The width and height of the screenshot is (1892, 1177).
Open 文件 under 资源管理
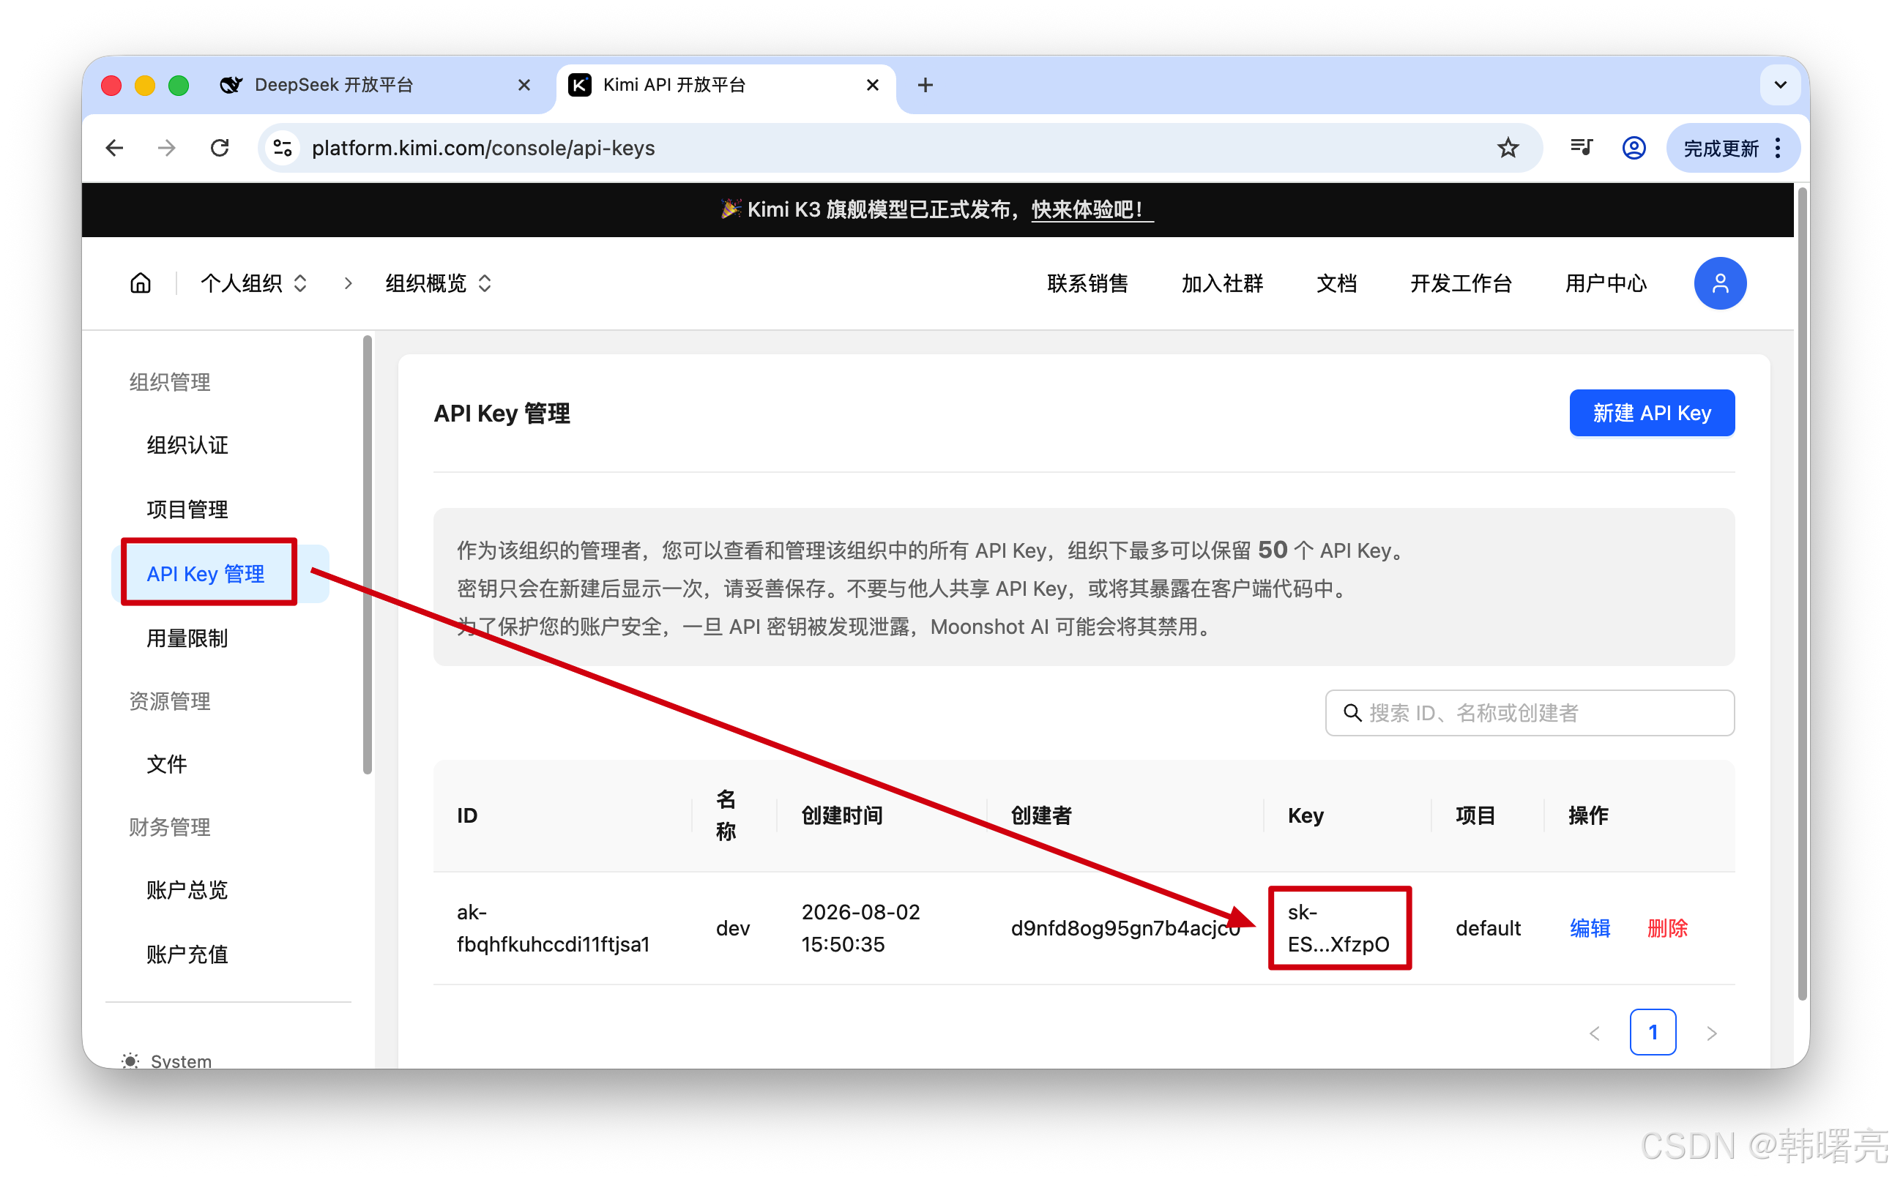167,764
